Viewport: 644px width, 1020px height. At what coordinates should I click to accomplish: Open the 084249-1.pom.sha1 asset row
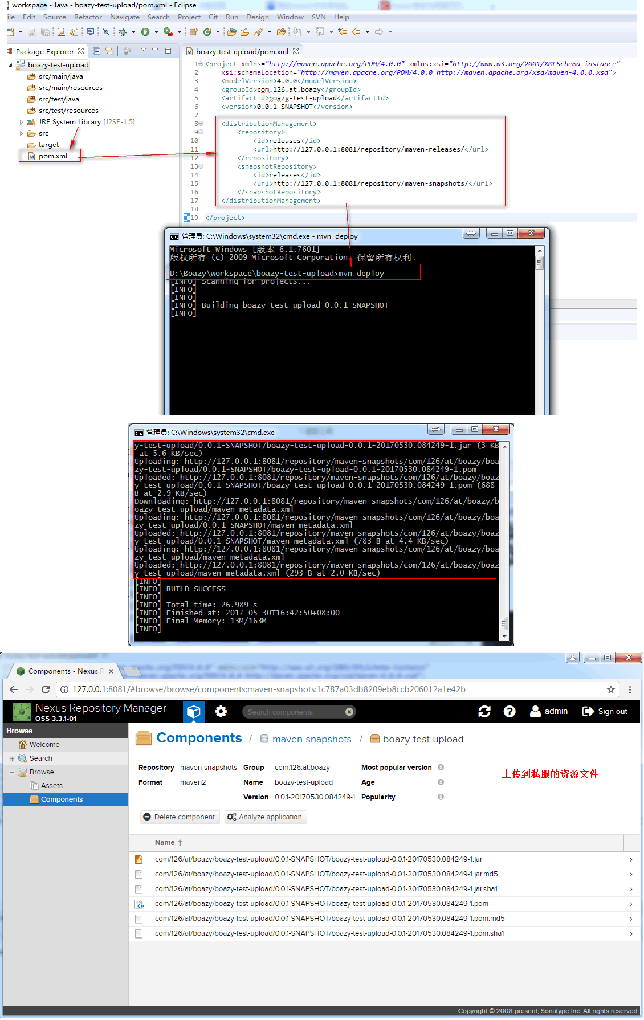383,933
